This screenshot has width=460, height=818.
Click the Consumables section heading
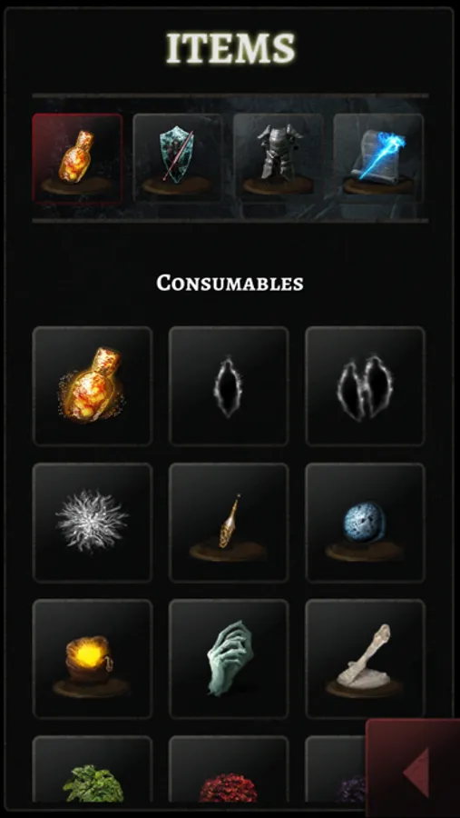coord(230,284)
